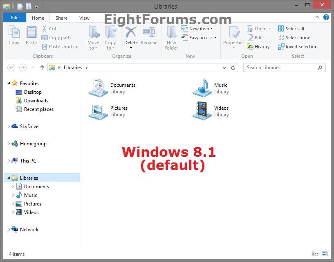Open the File menu tab
The width and height of the screenshot is (334, 262).
(15, 18)
